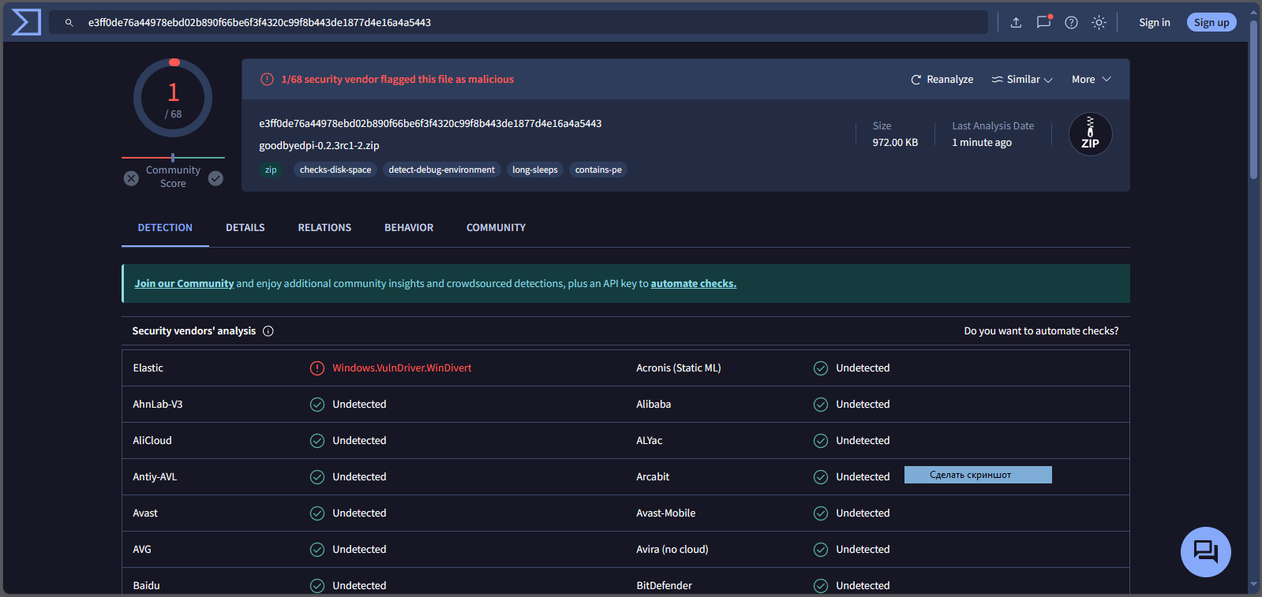The width and height of the screenshot is (1262, 597).
Task: Open the help question mark icon
Action: click(x=1071, y=23)
